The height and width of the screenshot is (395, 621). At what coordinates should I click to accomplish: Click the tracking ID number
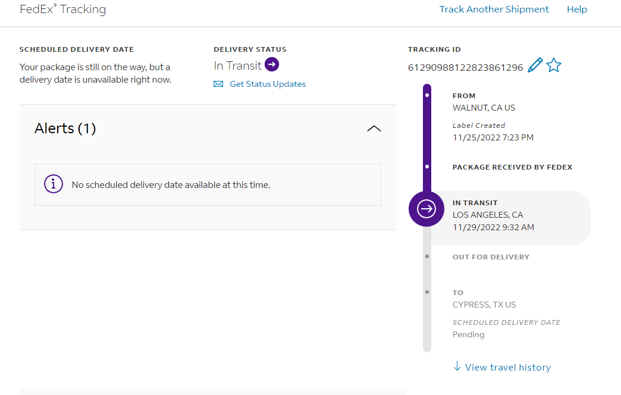click(466, 67)
